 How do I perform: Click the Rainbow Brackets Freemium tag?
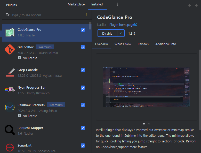(x=56, y=105)
